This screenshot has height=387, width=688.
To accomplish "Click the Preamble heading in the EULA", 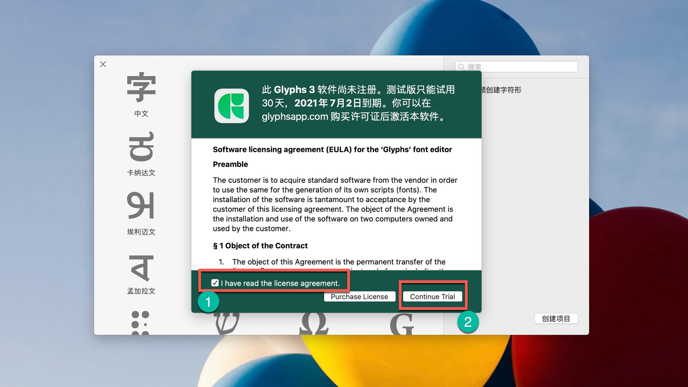I will click(x=230, y=164).
